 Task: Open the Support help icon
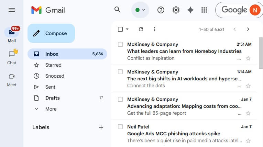click(161, 10)
